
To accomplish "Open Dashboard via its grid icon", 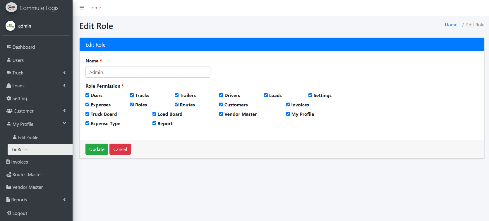I will 9,47.
